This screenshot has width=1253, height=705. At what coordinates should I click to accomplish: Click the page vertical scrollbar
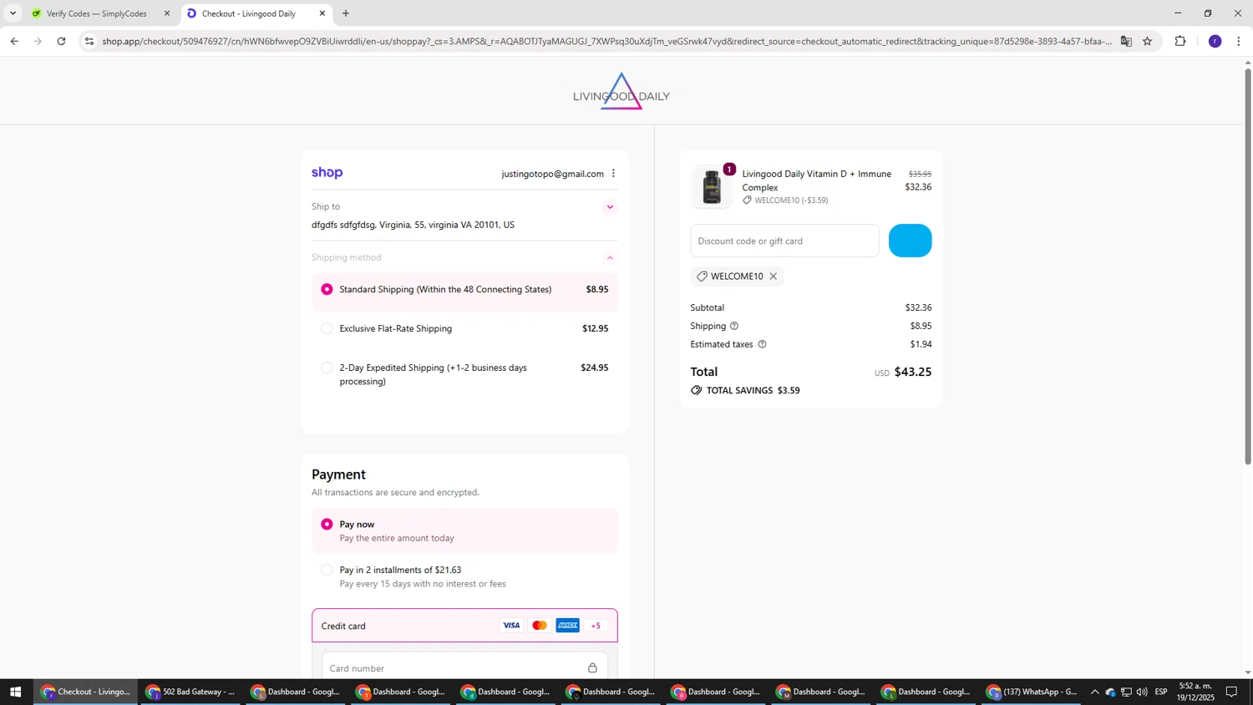tap(1248, 266)
